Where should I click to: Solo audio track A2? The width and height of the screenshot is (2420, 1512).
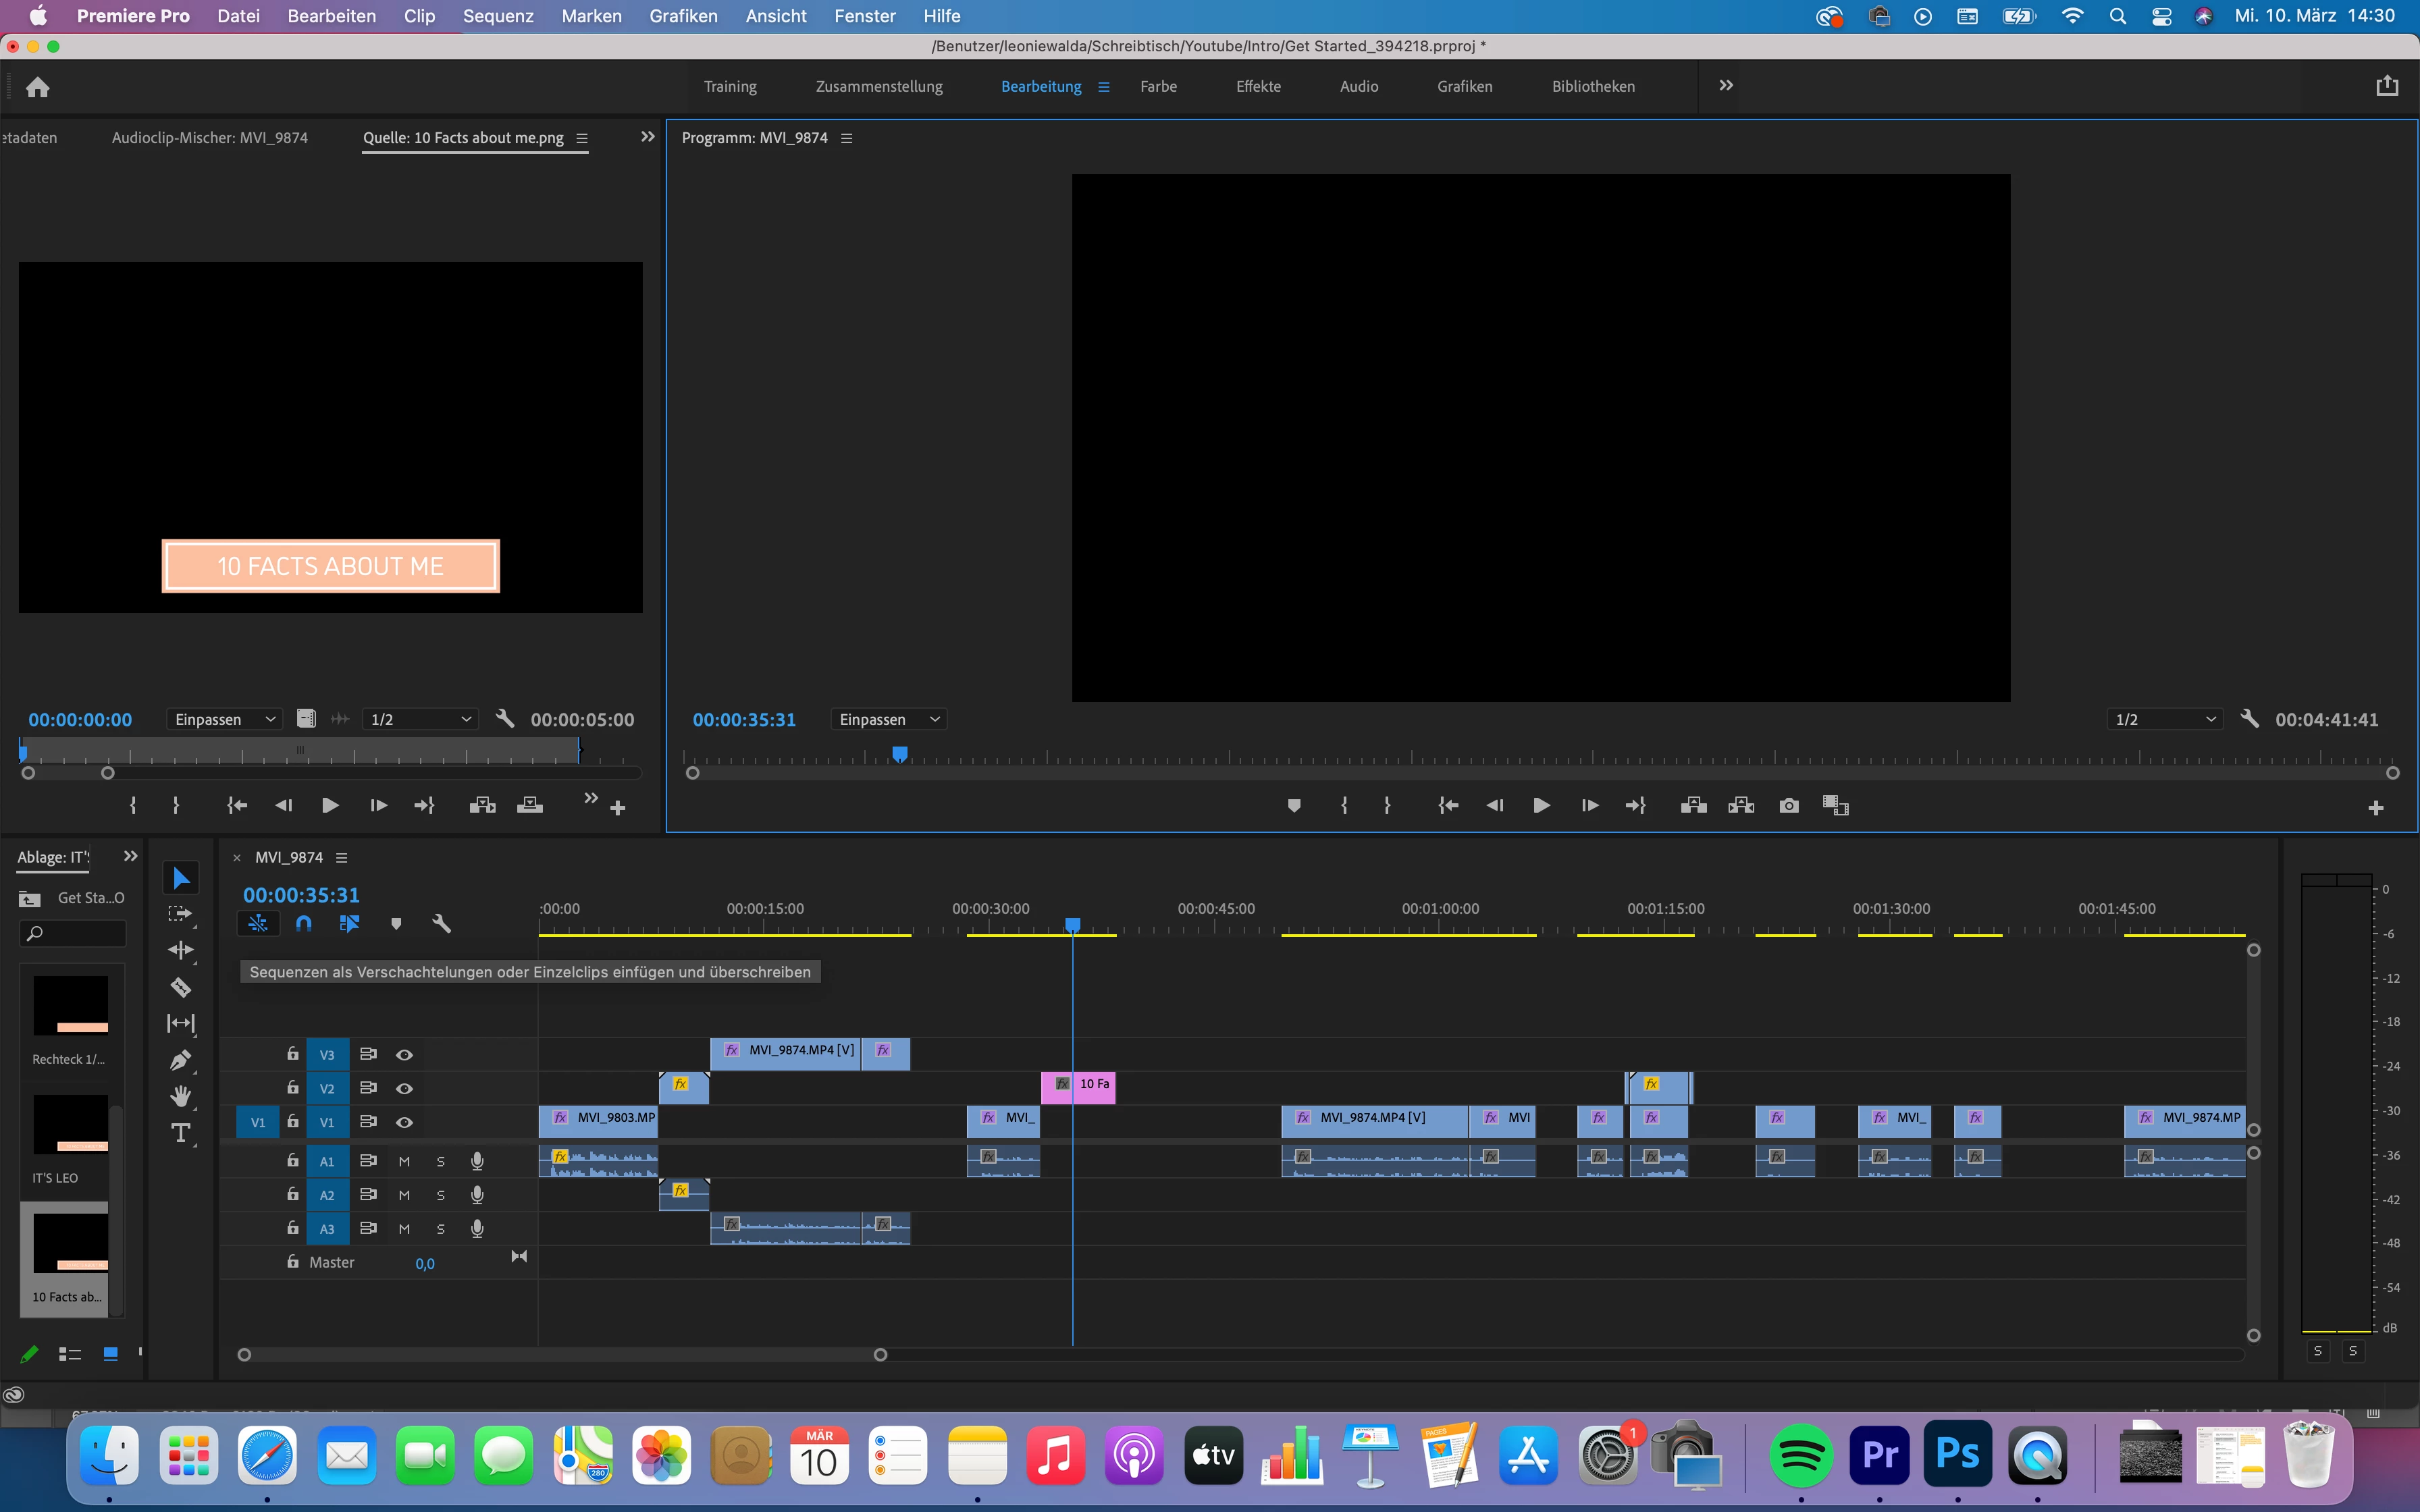point(440,1195)
